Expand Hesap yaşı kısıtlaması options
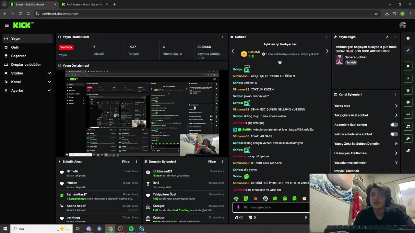This screenshot has height=233, width=415. (366, 153)
